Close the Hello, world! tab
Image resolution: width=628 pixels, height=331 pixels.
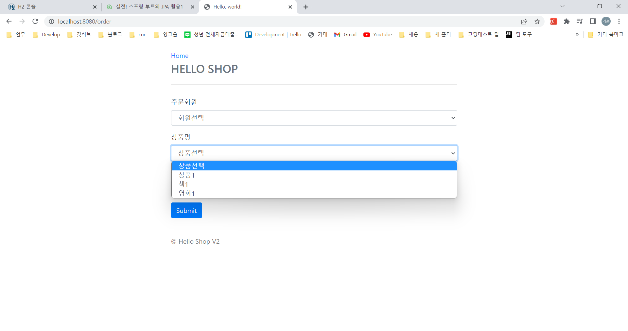pyautogui.click(x=290, y=7)
